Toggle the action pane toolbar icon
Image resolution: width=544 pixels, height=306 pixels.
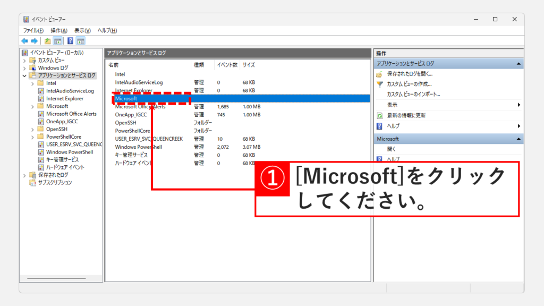pyautogui.click(x=81, y=41)
